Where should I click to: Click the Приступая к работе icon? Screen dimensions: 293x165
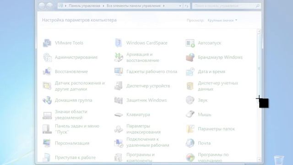pos(47,158)
